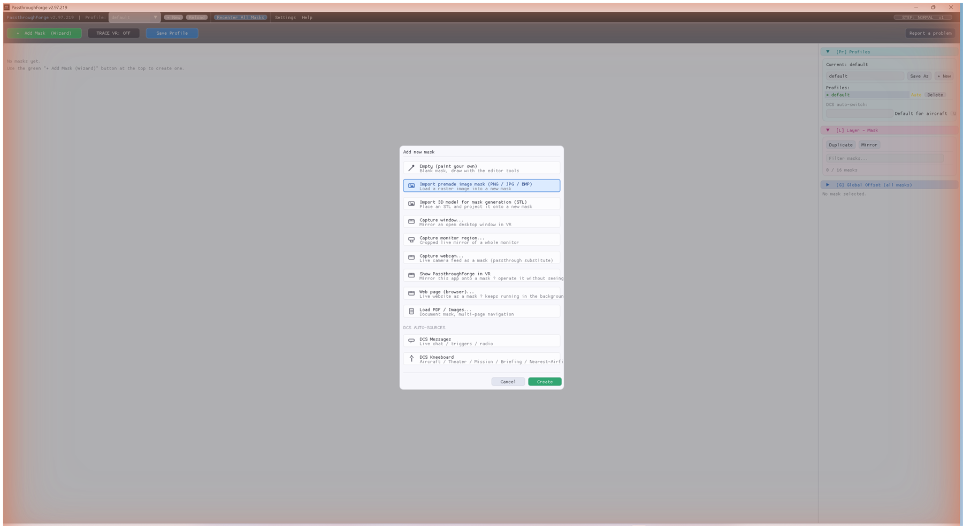Screen dimensions: 963x526
Task: Open the Profile default dropdown in top bar
Action: pos(134,18)
